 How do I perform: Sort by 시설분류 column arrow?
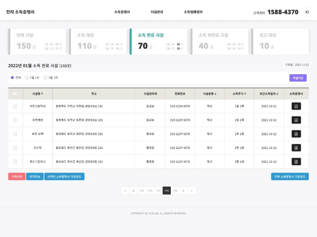coord(215,94)
